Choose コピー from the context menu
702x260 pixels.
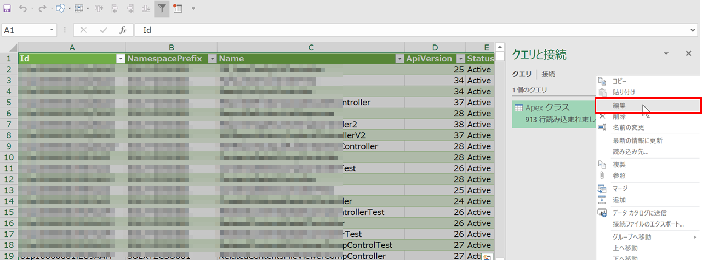648,81
